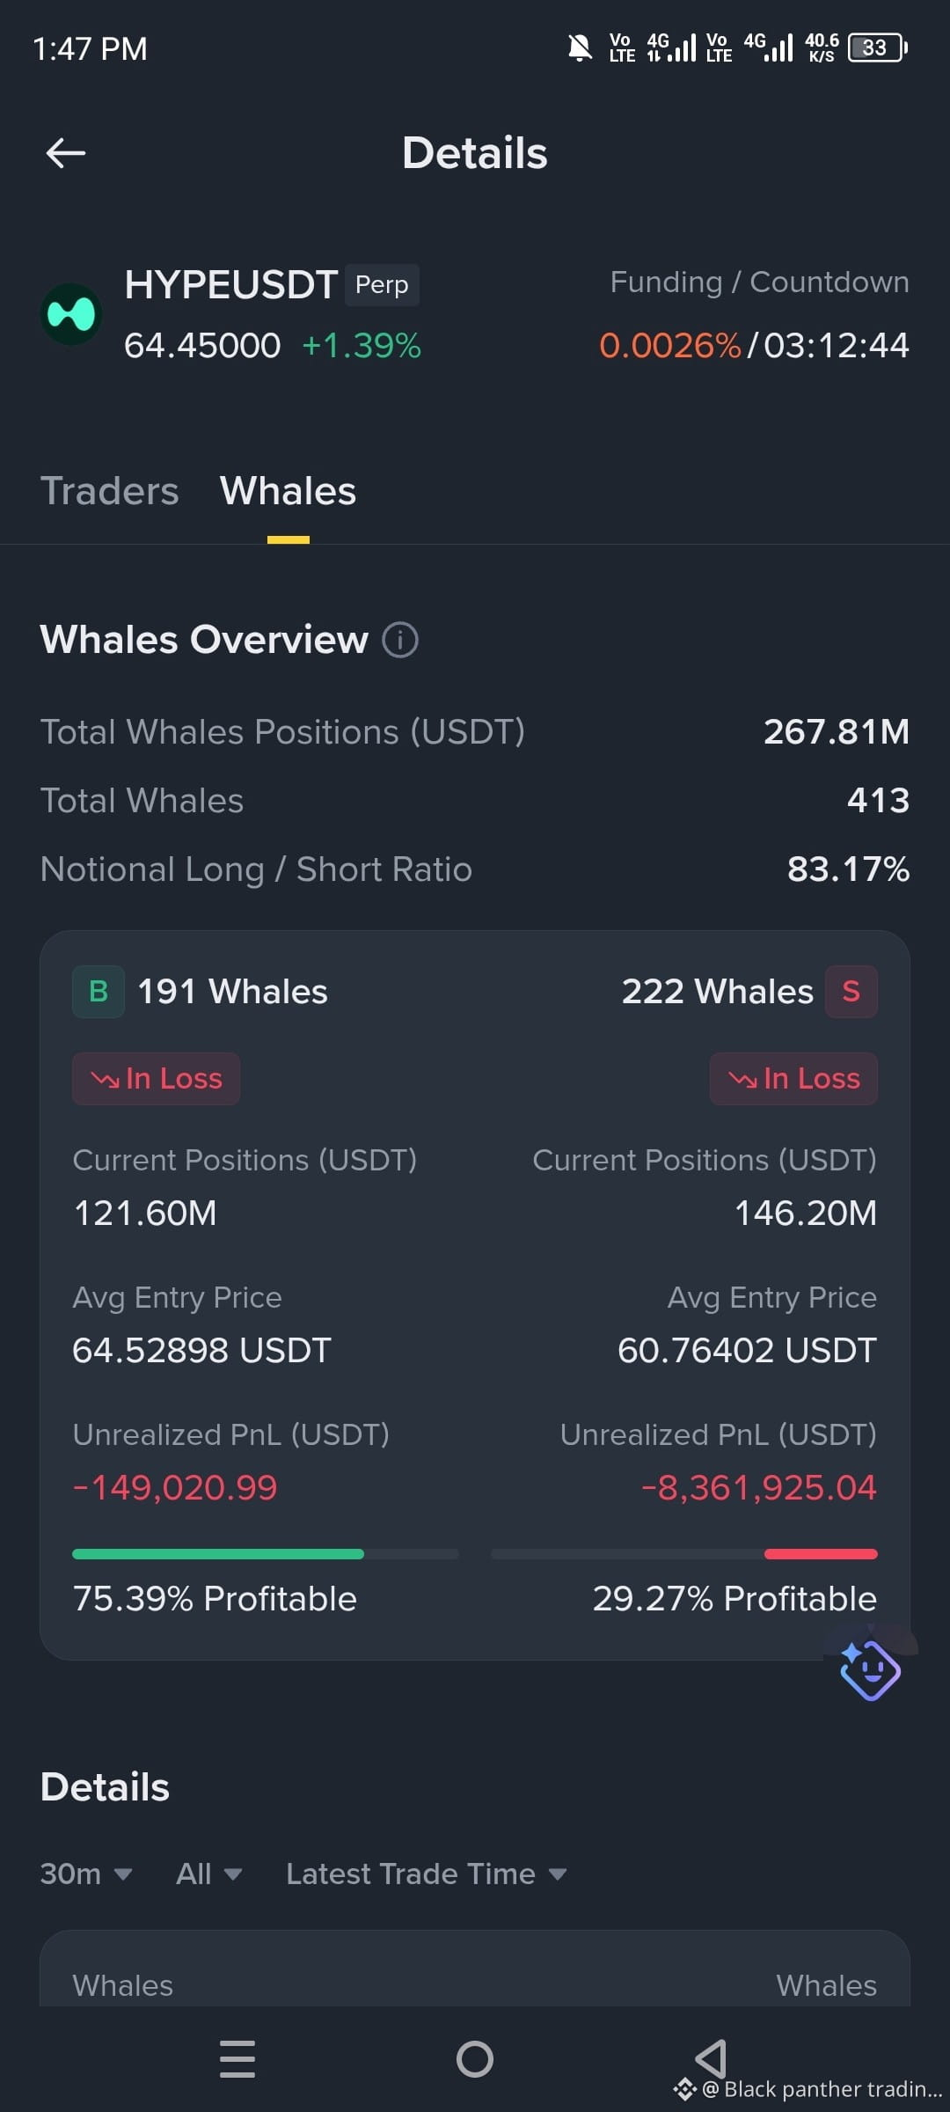The height and width of the screenshot is (2112, 950).
Task: Tap the HYPE coin logo icon
Action: pos(71,314)
